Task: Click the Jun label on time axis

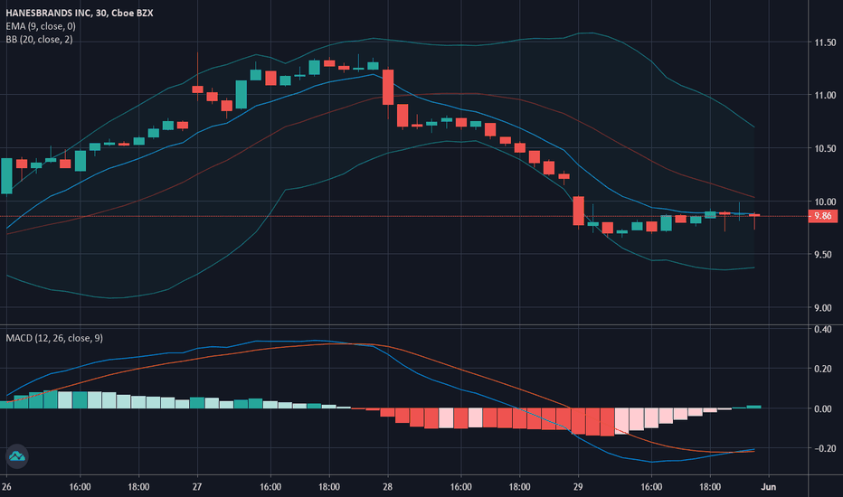Action: [x=768, y=487]
